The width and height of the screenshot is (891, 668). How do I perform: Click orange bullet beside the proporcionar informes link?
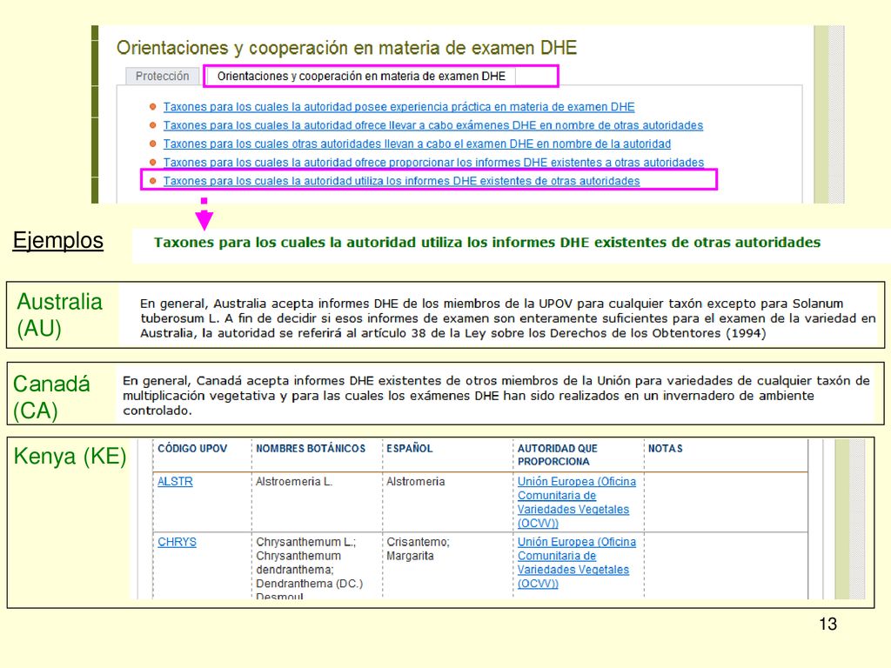(152, 163)
